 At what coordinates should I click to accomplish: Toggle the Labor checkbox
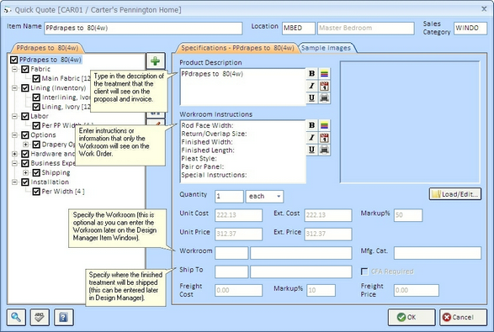[25, 117]
